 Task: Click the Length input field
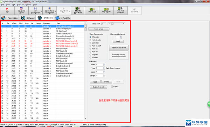pyautogui.click(x=99, y=75)
